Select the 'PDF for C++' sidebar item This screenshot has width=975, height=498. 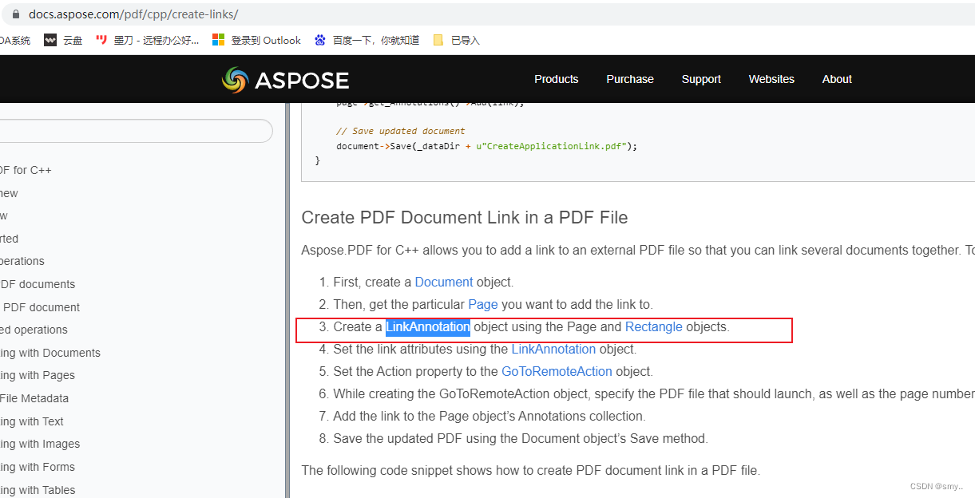26,170
